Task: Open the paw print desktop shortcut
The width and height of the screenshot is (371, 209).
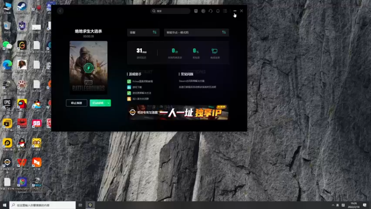Action: (22, 86)
